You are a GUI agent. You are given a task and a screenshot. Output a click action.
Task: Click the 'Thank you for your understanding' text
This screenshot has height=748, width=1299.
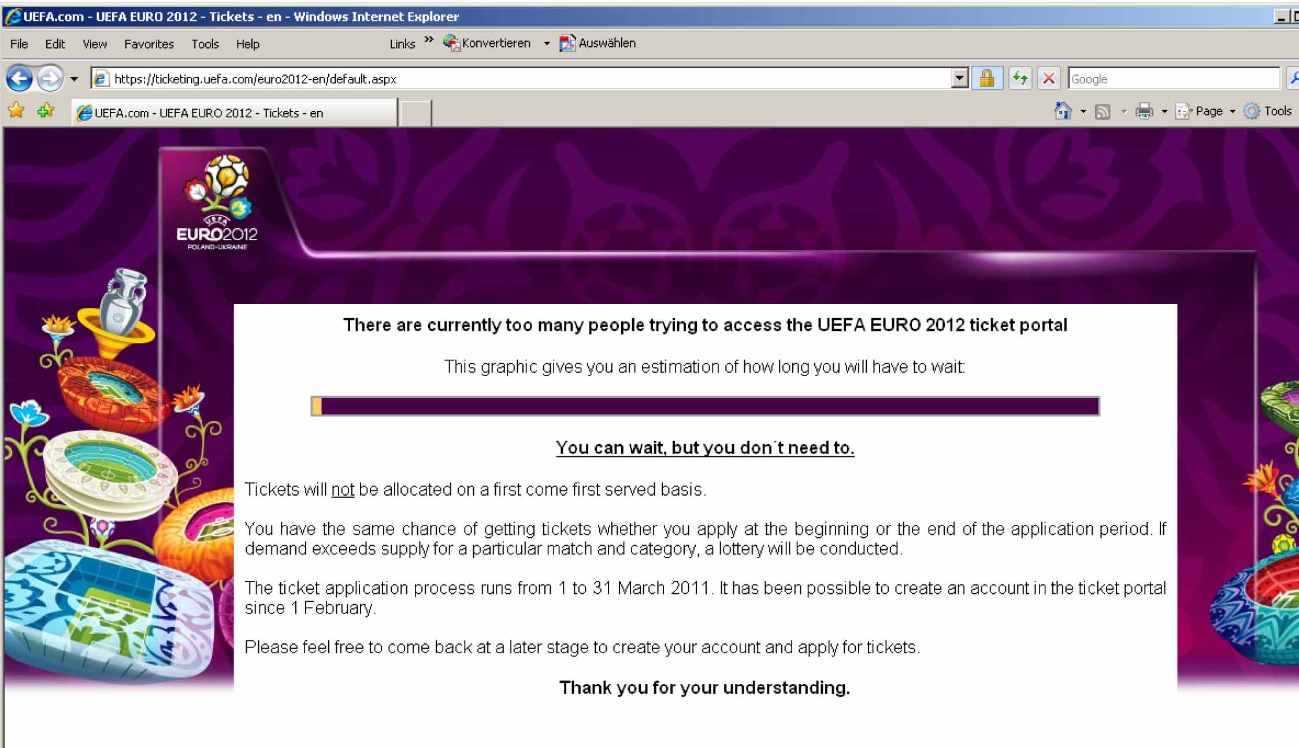(x=704, y=687)
